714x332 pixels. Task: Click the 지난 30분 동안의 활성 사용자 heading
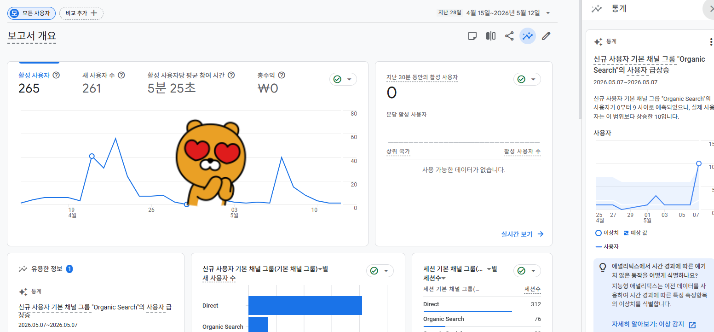422,77
